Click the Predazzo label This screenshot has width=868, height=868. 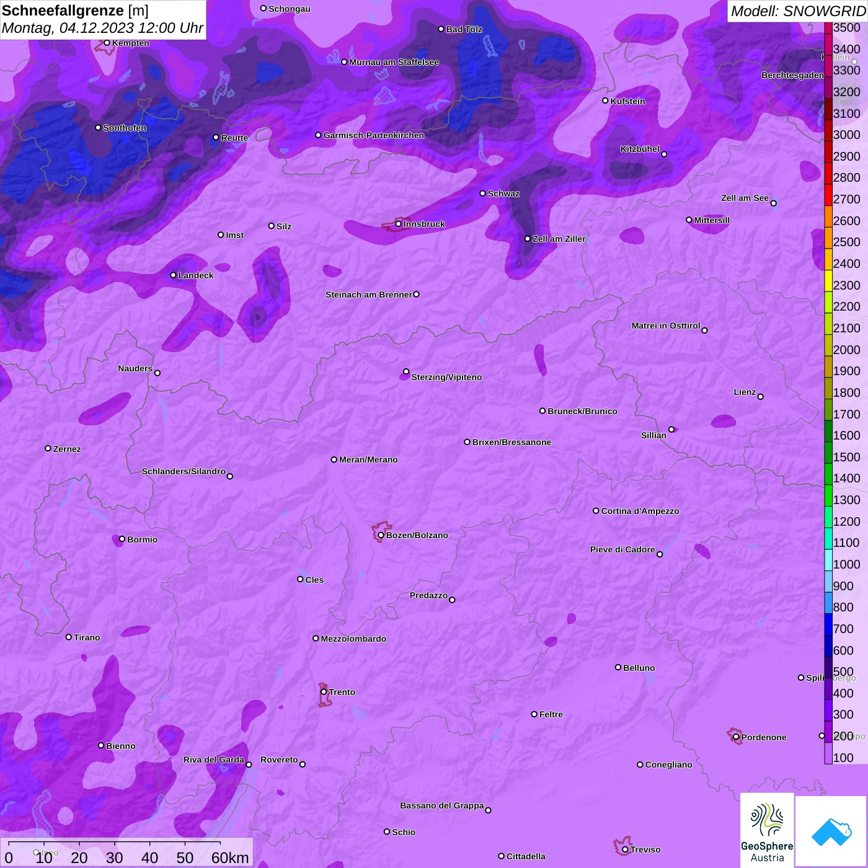point(428,595)
